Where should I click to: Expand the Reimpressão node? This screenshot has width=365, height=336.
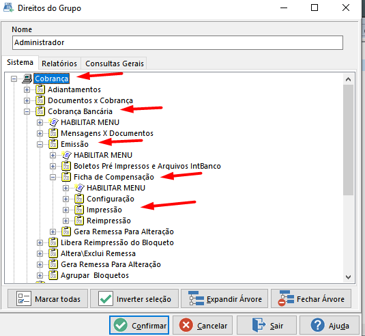click(x=66, y=221)
